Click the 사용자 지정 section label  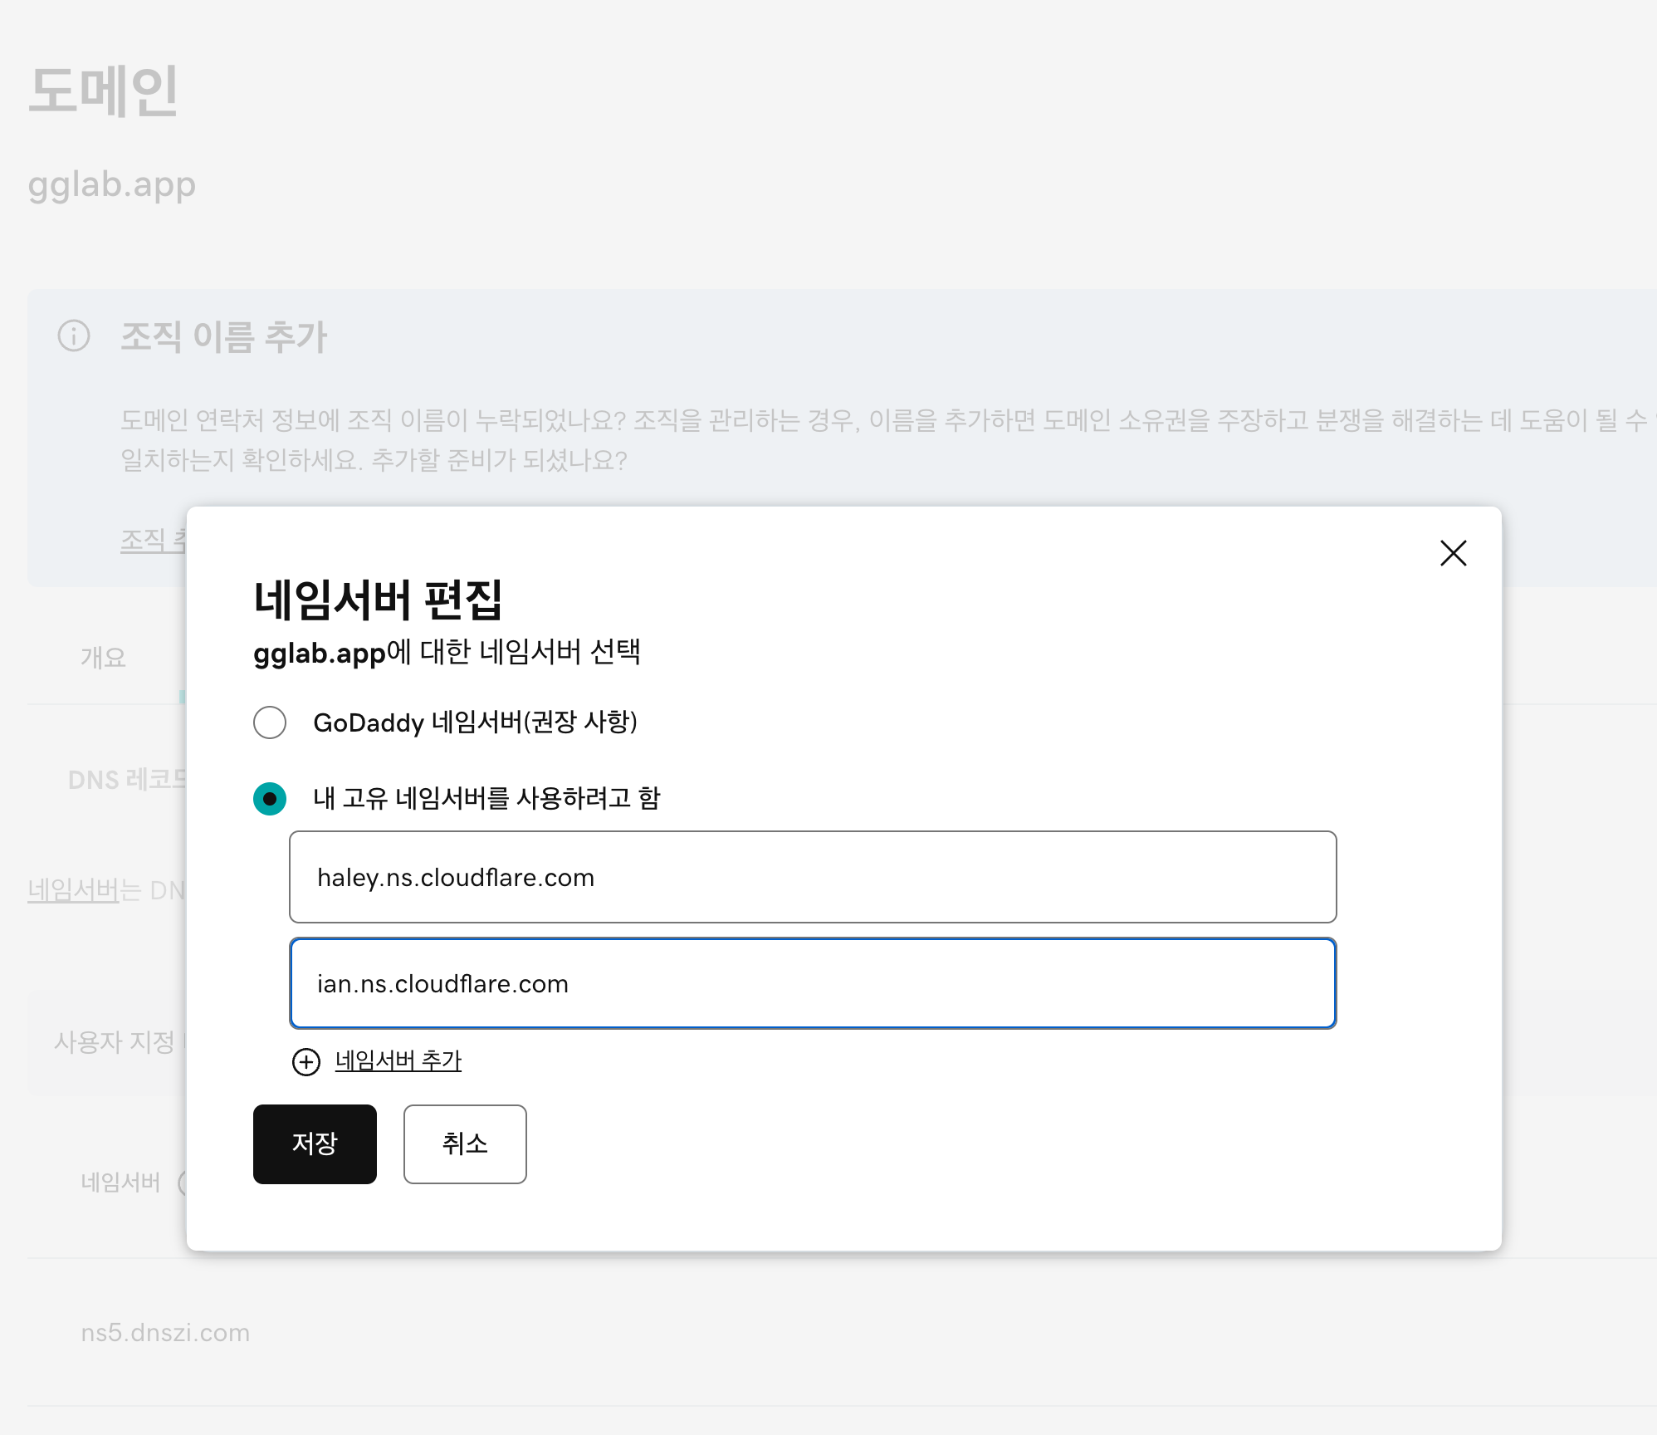pos(115,1041)
